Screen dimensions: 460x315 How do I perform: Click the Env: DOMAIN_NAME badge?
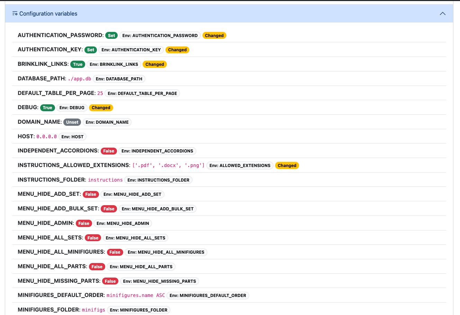pos(107,122)
